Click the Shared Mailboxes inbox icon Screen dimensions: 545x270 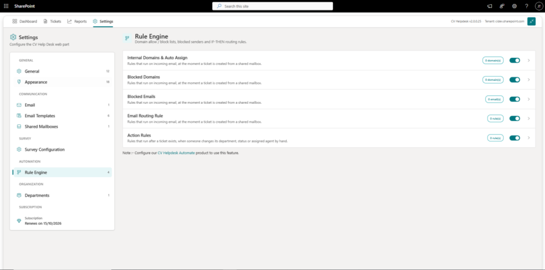coord(19,126)
